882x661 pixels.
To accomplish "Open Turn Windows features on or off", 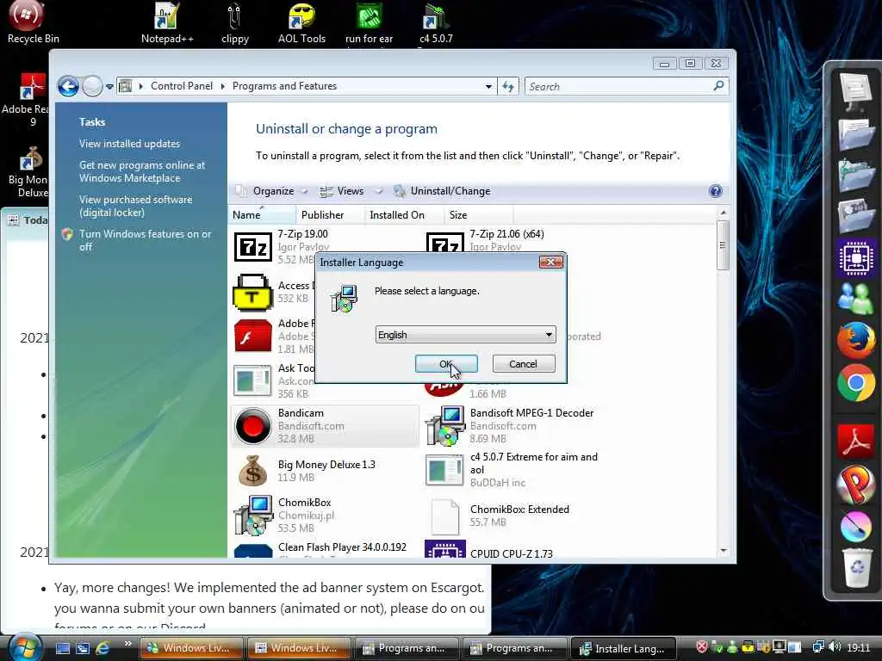I will [145, 240].
